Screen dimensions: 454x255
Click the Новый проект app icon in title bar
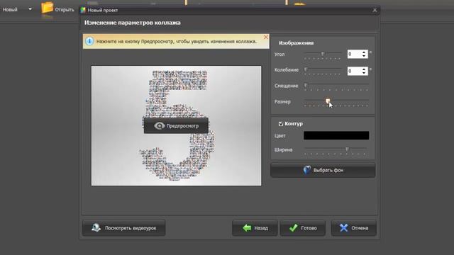pyautogui.click(x=84, y=10)
